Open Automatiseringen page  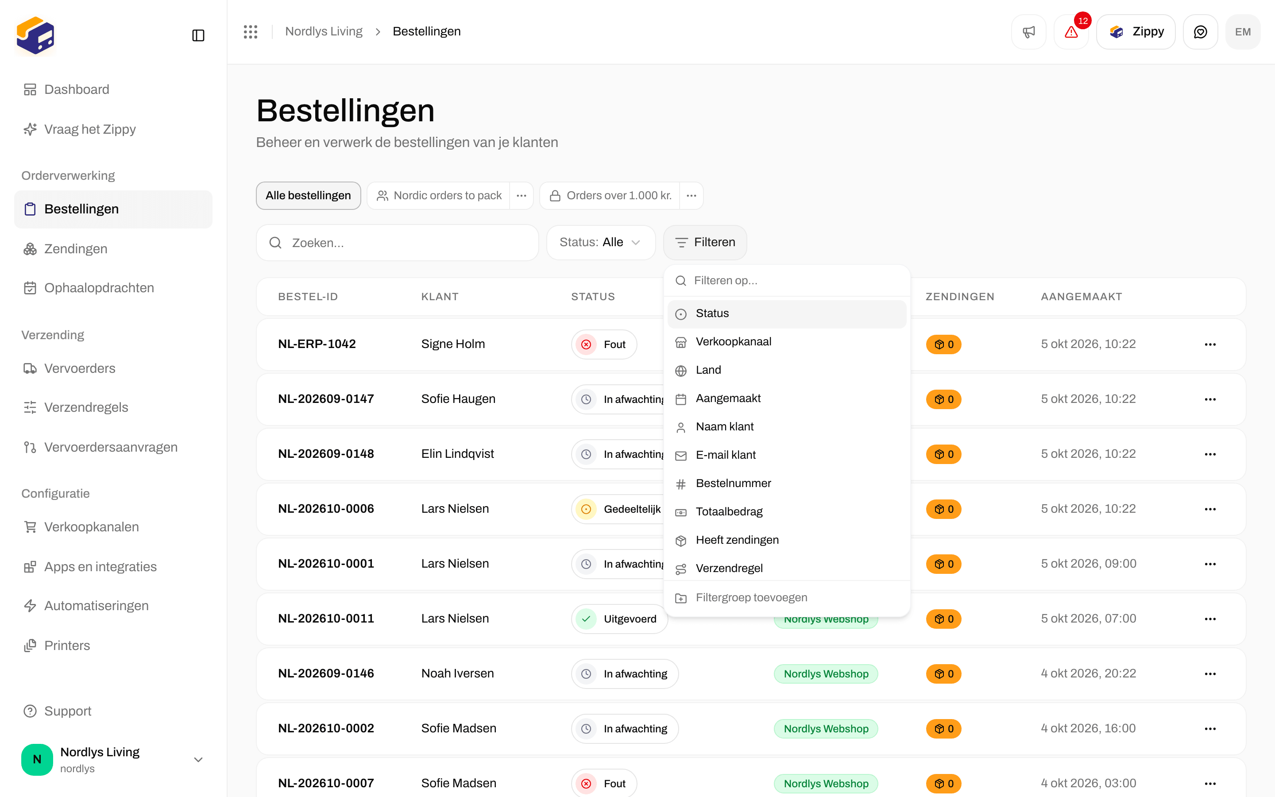coord(113,606)
